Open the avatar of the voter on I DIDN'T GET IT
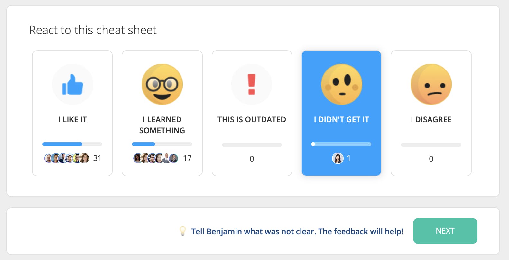Screen dimensions: 509x260 click(338, 158)
